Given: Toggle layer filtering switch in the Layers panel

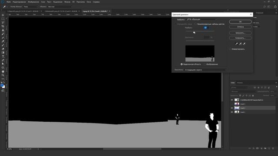Looking at the screenshot, I should click(x=276, y=87).
